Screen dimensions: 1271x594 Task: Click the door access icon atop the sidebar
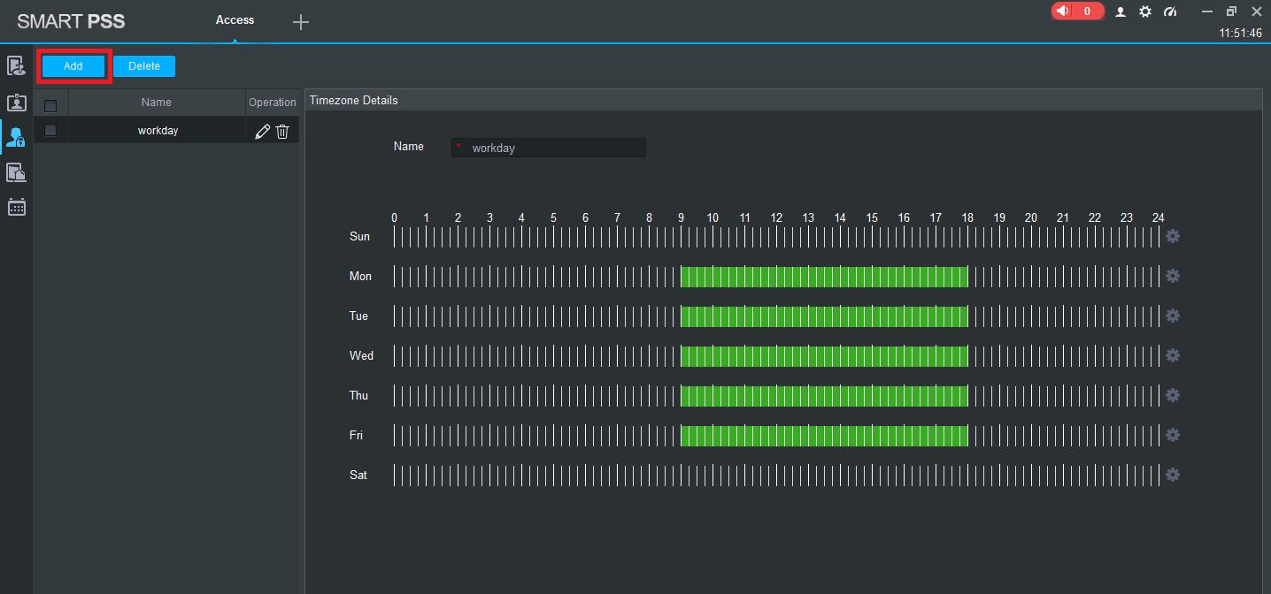click(x=16, y=65)
